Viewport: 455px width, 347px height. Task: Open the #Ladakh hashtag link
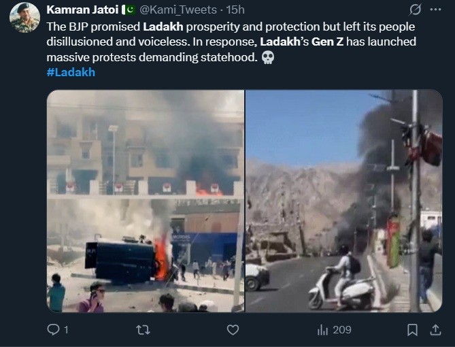[x=71, y=72]
